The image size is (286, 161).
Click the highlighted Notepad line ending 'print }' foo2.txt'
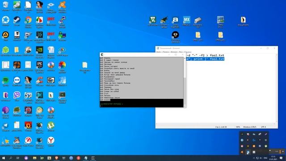coord(205,59)
